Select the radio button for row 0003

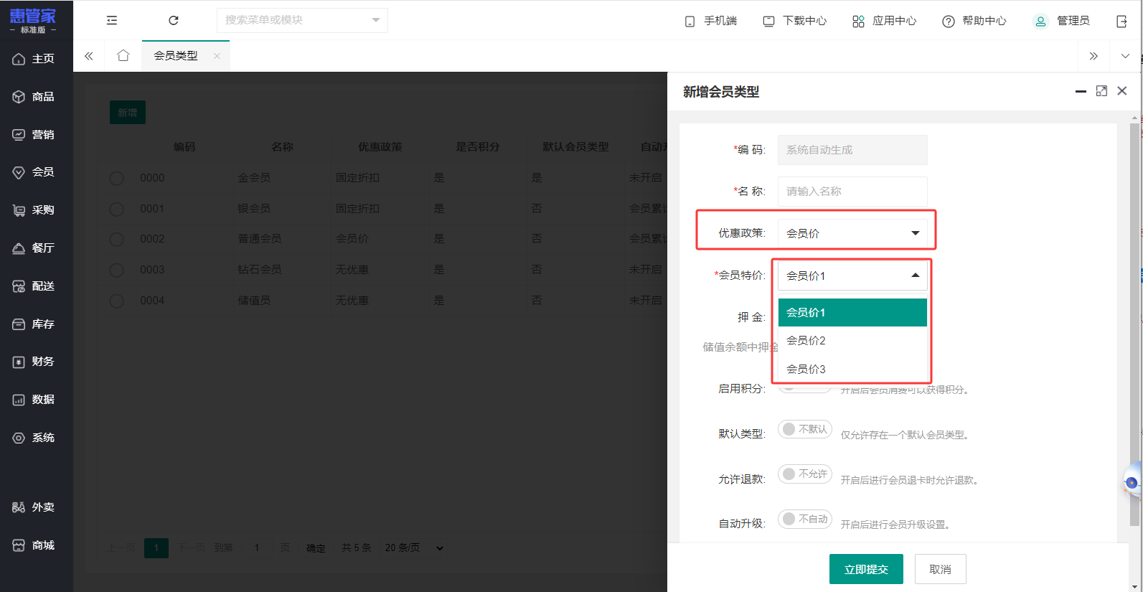click(x=116, y=270)
